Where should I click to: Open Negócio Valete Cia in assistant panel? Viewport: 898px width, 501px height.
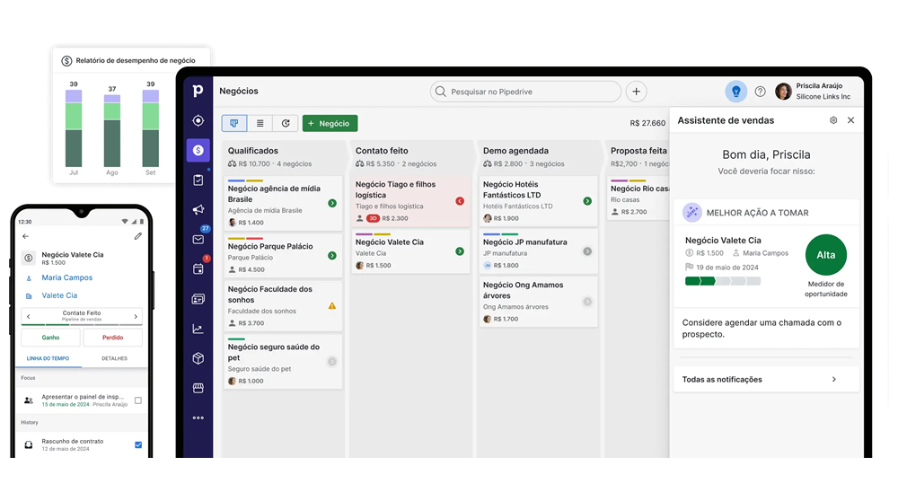(x=723, y=241)
